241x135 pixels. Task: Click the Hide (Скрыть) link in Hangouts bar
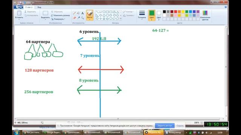[x=180, y=126]
